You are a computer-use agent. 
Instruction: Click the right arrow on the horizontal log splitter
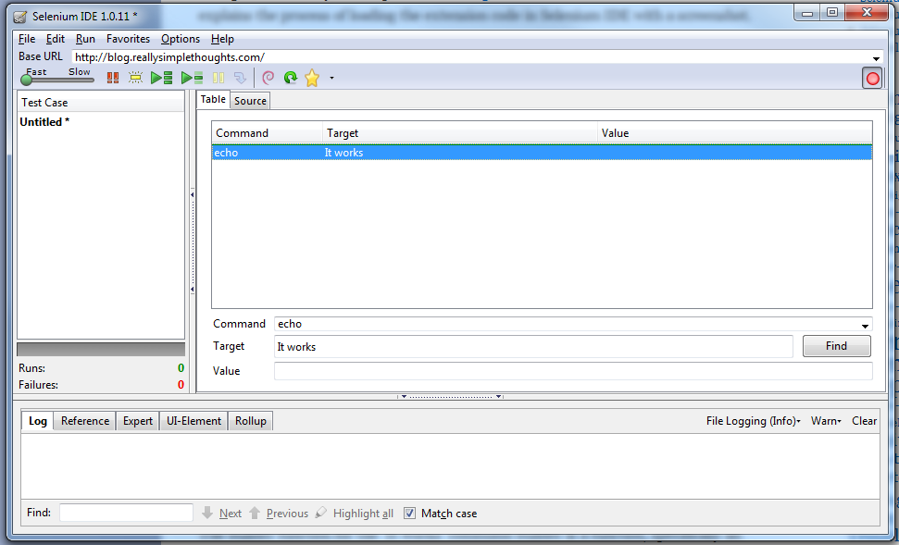499,397
